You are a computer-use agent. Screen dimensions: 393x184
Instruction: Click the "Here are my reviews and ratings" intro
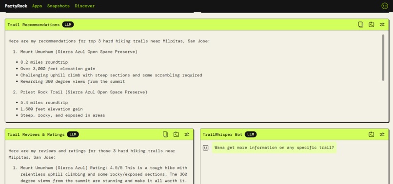tap(92, 154)
